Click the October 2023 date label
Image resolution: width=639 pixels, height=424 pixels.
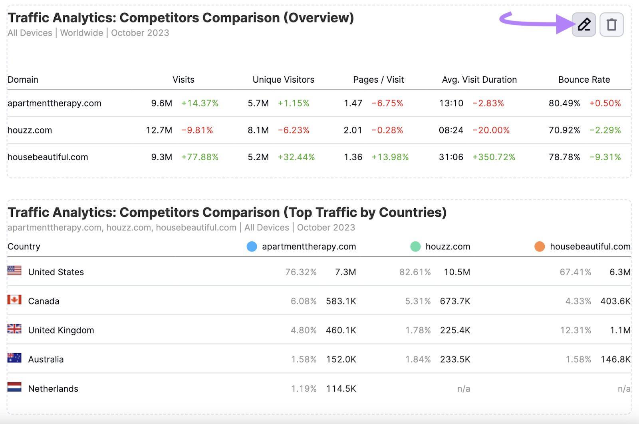point(140,33)
